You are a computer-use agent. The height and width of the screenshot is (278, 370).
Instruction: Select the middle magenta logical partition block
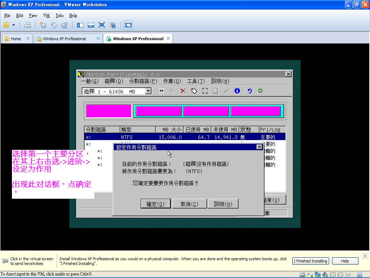pyautogui.click(x=206, y=111)
